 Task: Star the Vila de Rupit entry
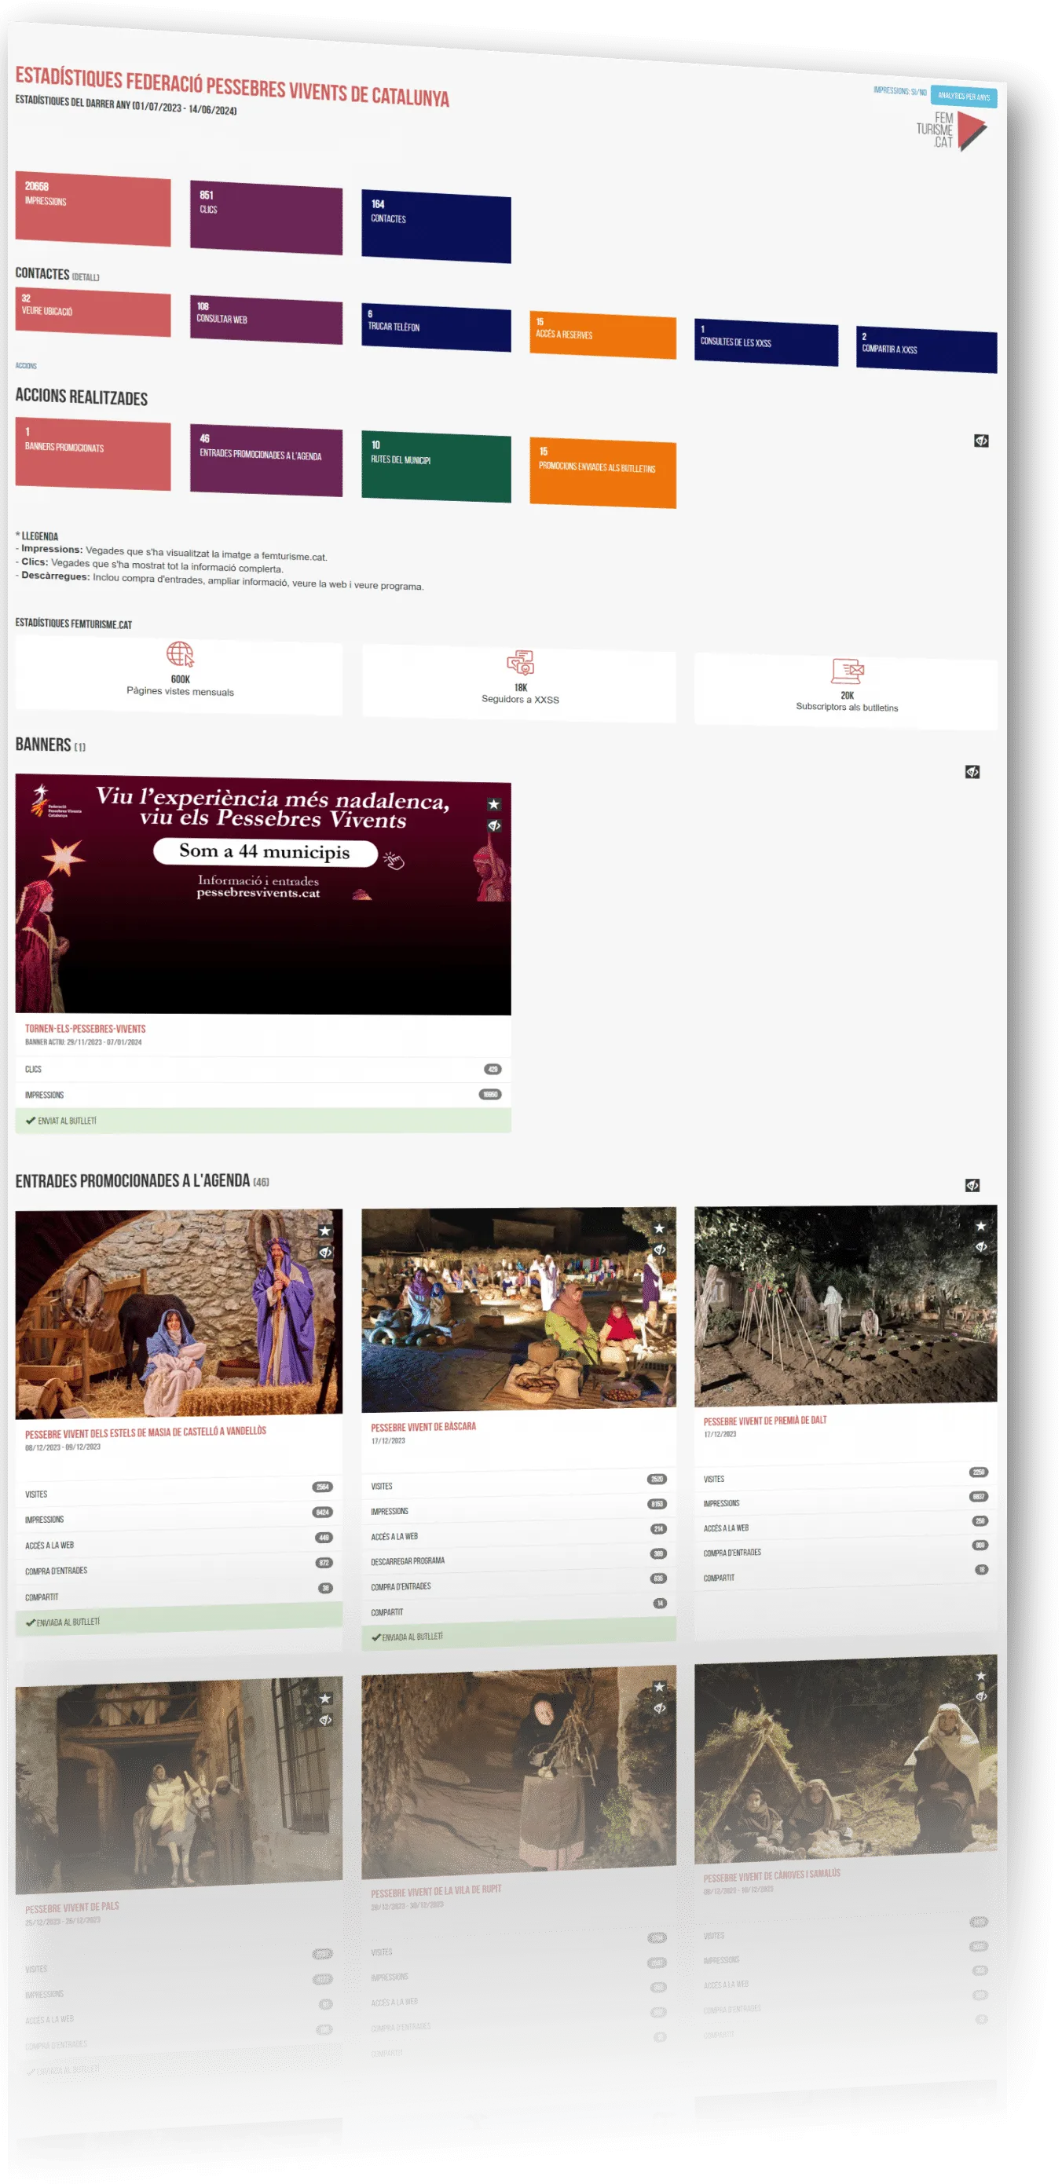[x=659, y=1687]
